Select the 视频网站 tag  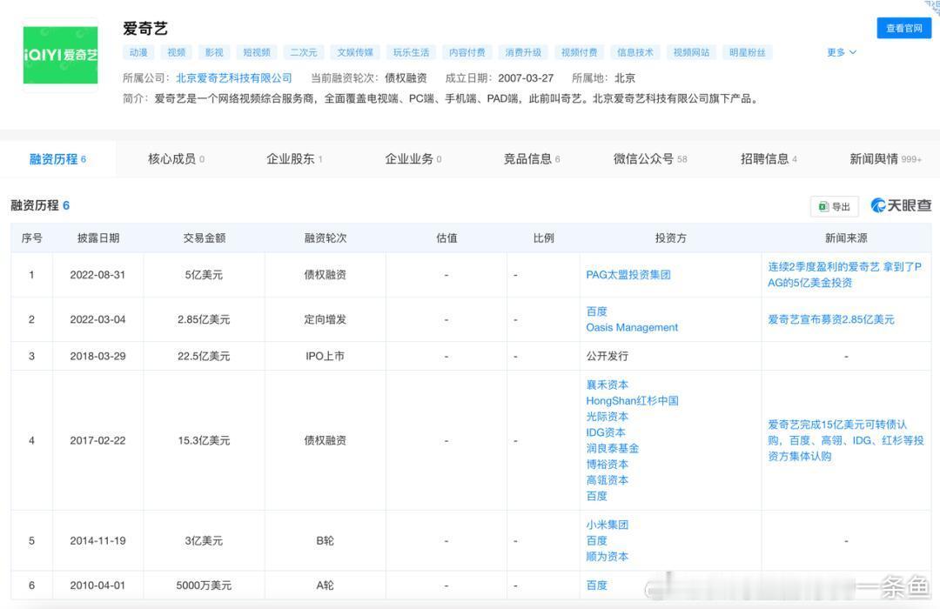point(691,53)
